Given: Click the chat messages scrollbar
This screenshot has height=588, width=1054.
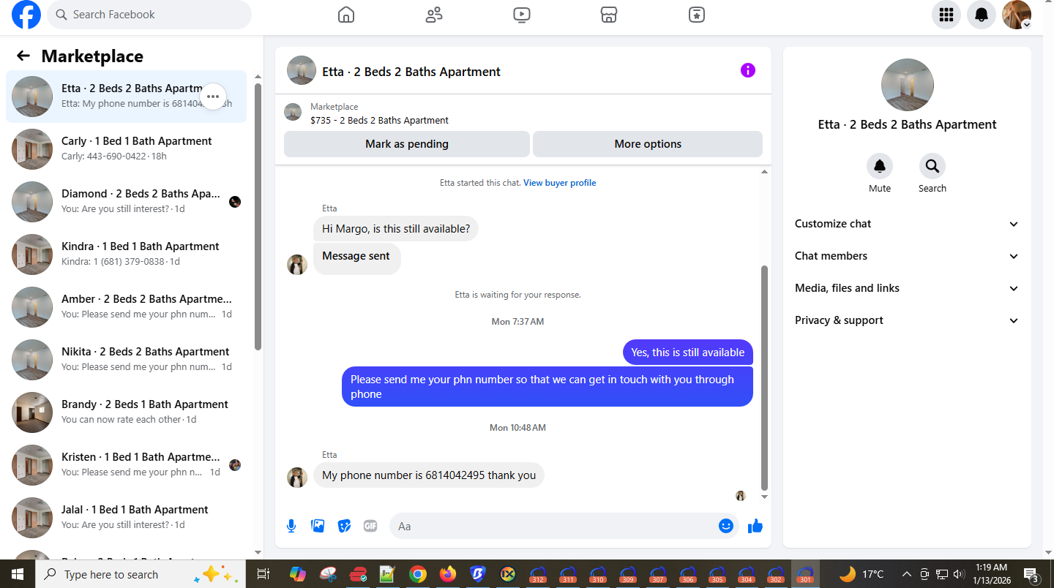Looking at the screenshot, I should click(x=765, y=377).
